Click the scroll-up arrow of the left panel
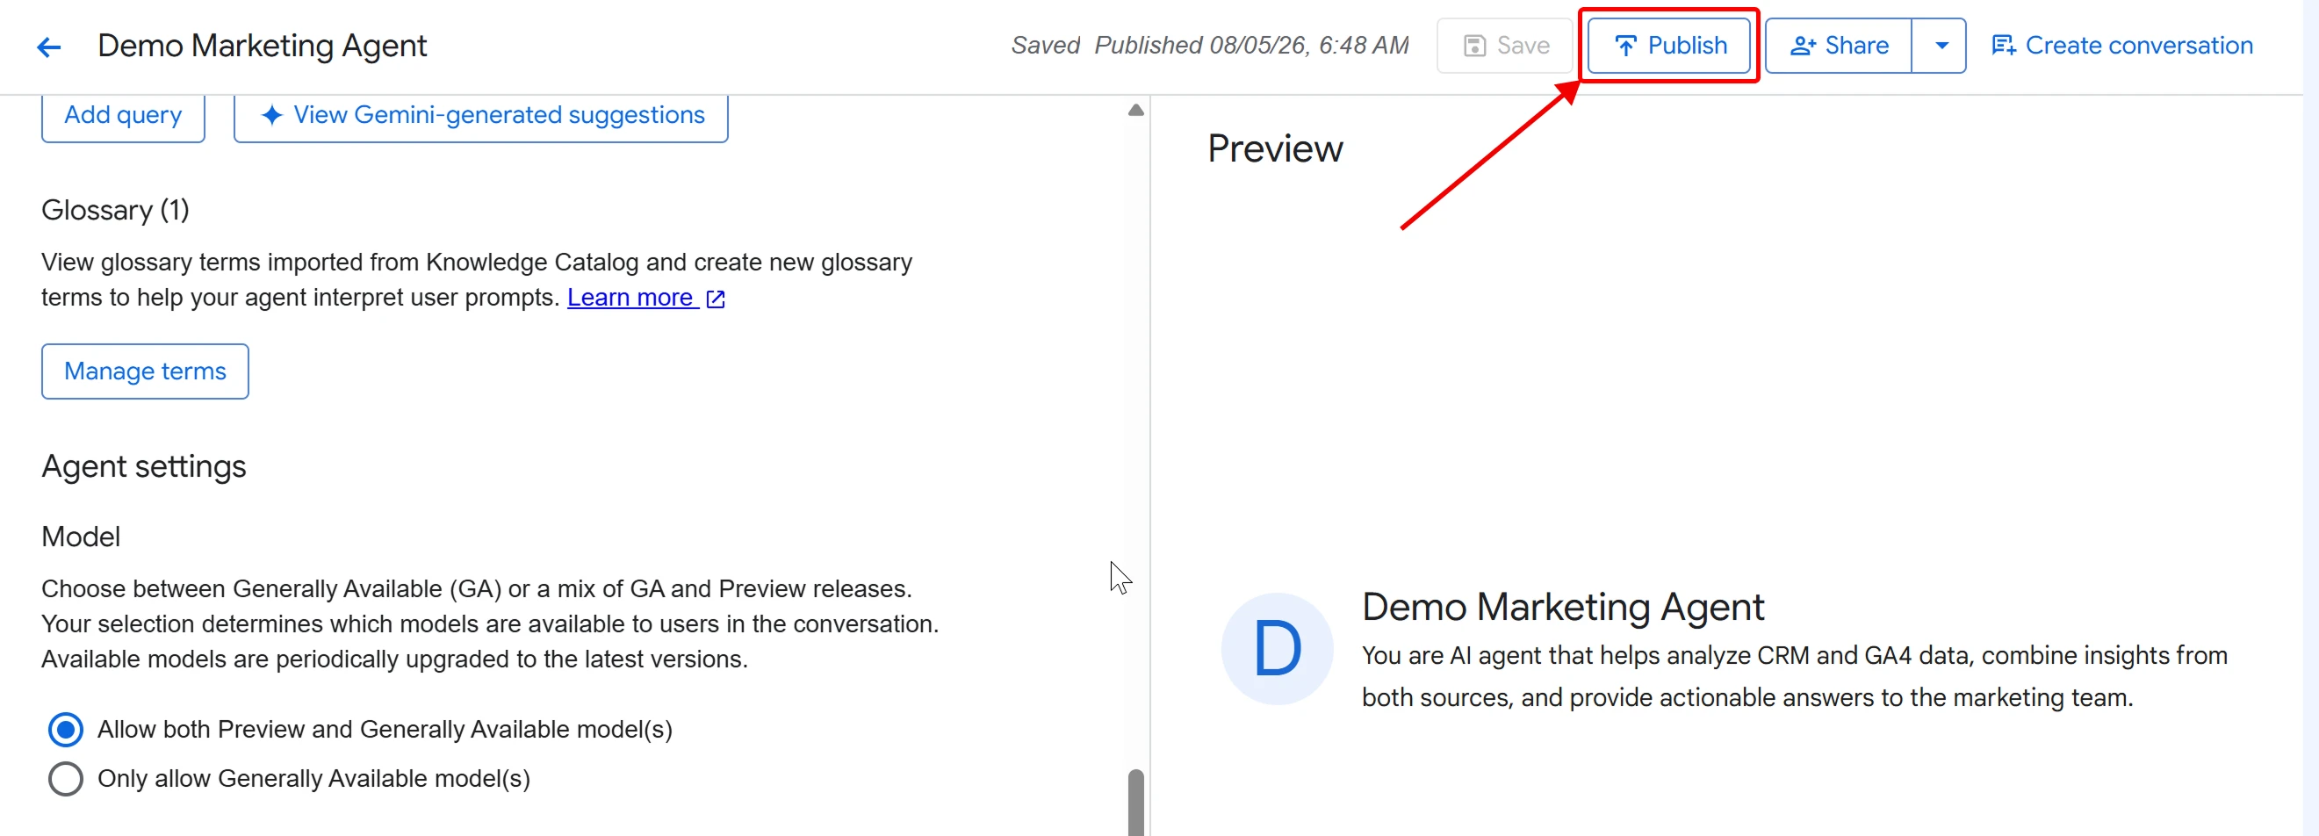The width and height of the screenshot is (2319, 836). 1136,110
